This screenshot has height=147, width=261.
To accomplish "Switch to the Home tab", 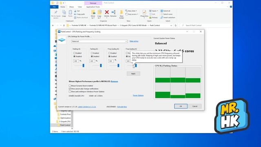I will coord(63,7).
